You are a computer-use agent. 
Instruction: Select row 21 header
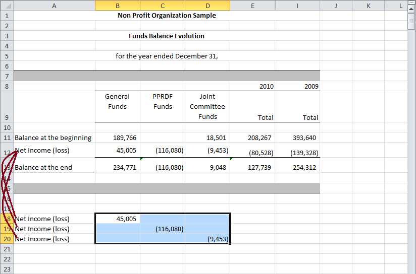point(7,249)
